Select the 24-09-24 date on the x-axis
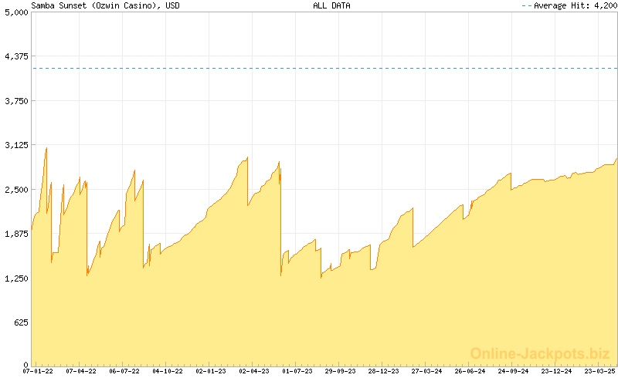This screenshot has height=378, width=618. (514, 371)
